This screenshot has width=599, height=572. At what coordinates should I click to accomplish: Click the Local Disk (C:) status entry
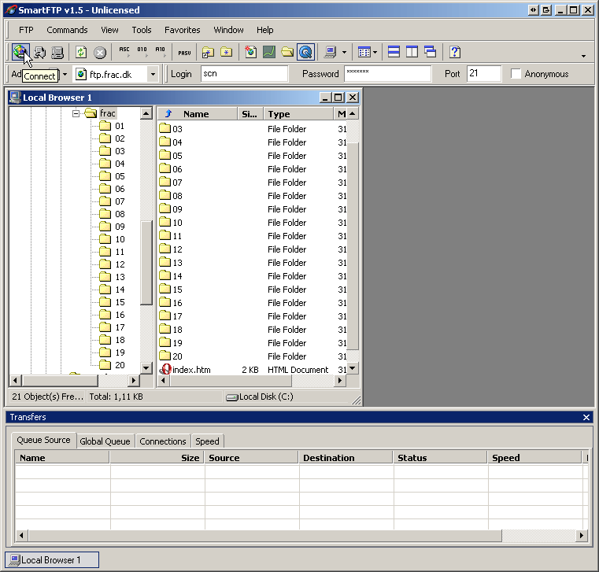(x=260, y=397)
